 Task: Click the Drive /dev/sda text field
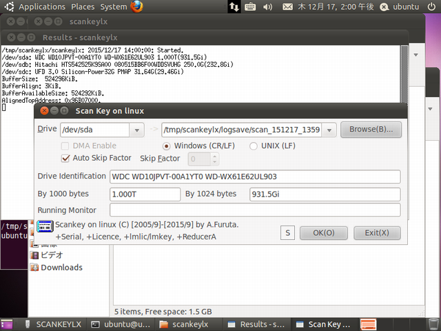coord(95,130)
